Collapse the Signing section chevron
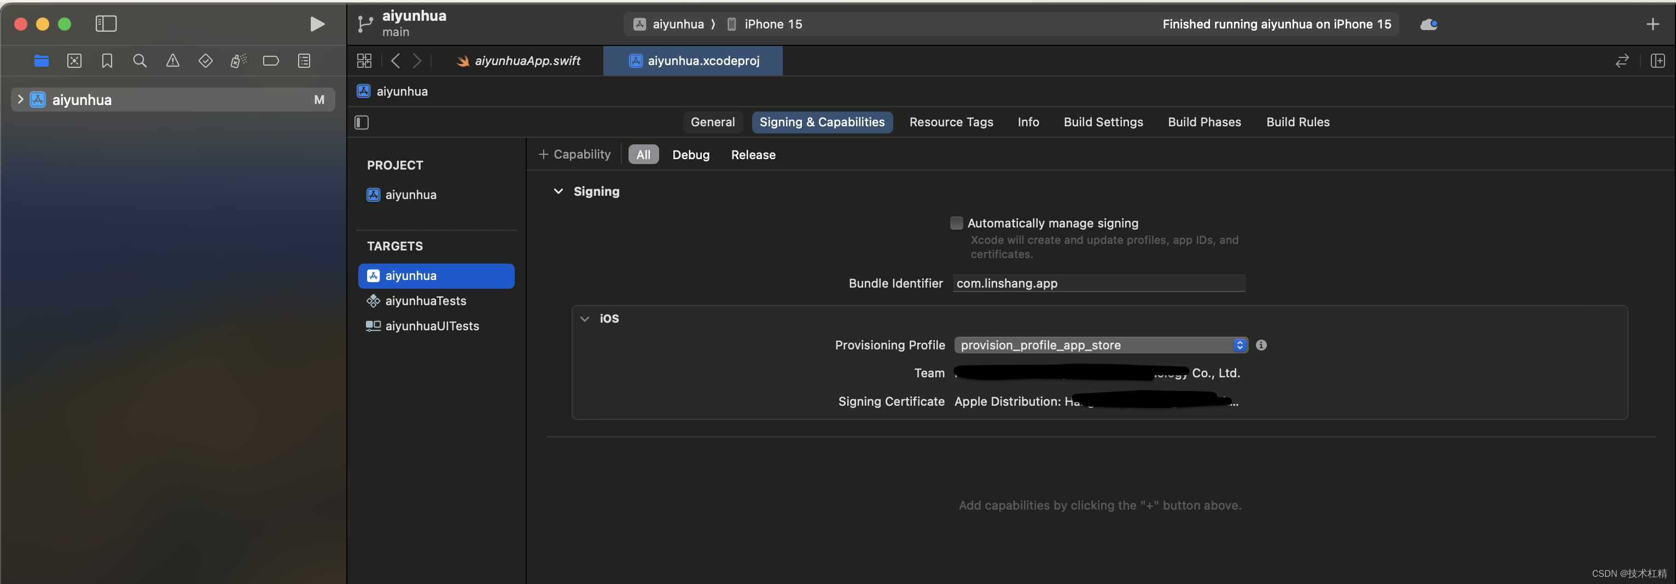 click(x=558, y=191)
